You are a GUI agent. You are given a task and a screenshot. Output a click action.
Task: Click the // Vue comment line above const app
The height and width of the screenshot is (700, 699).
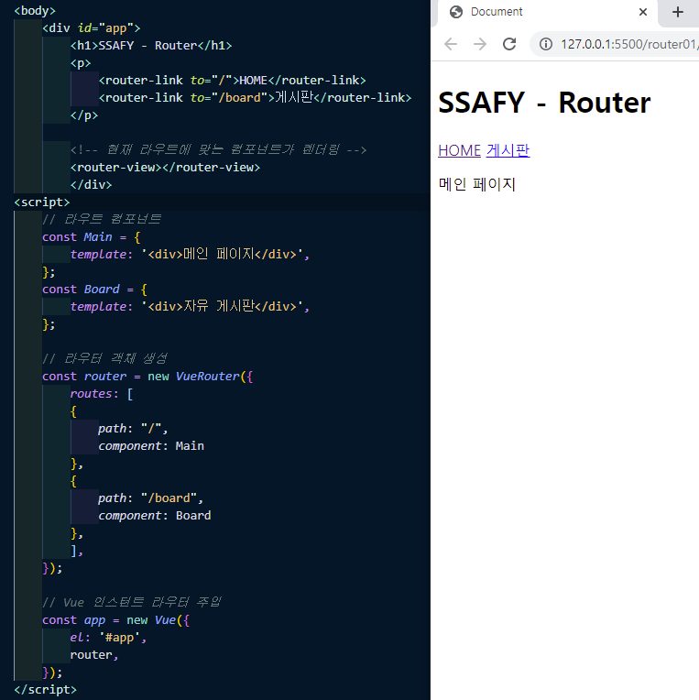tap(132, 602)
